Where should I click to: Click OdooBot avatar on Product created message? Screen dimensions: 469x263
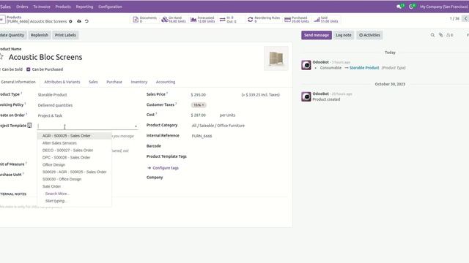(306, 96)
